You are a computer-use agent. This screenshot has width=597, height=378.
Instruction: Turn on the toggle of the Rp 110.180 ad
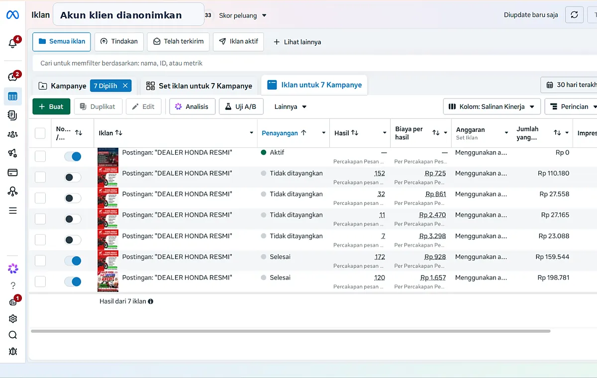(73, 177)
